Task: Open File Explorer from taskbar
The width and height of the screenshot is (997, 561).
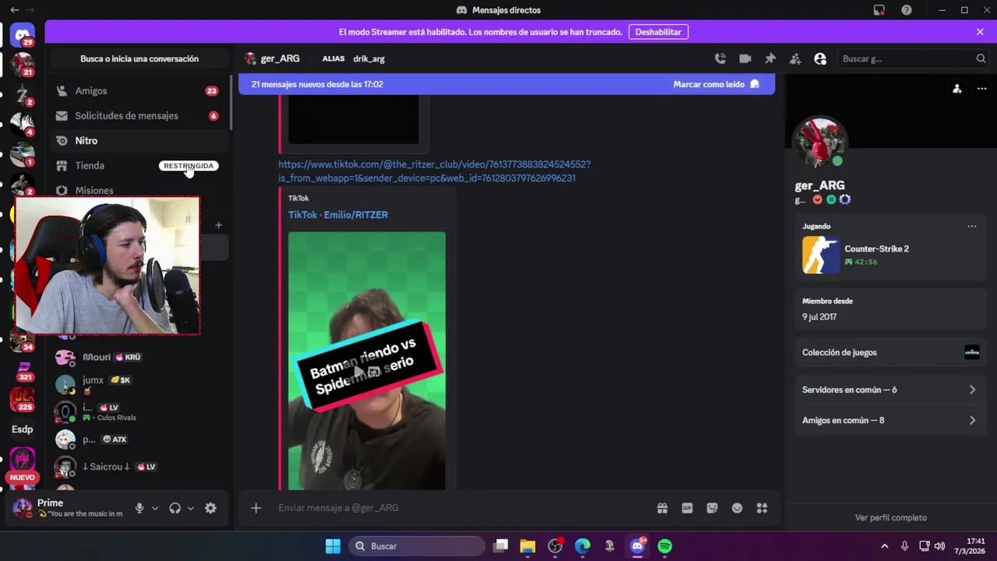Action: click(527, 546)
